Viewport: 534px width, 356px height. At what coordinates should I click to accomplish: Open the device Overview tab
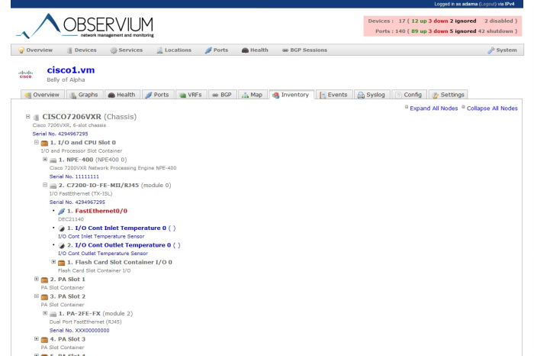[43, 95]
